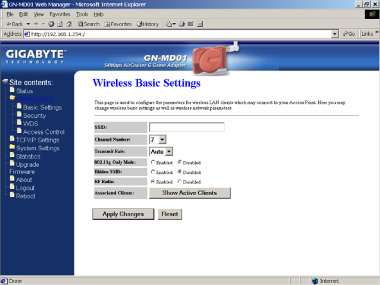Open Upgrade Firmware in sidebar
This screenshot has height=285, width=380.
[24, 168]
